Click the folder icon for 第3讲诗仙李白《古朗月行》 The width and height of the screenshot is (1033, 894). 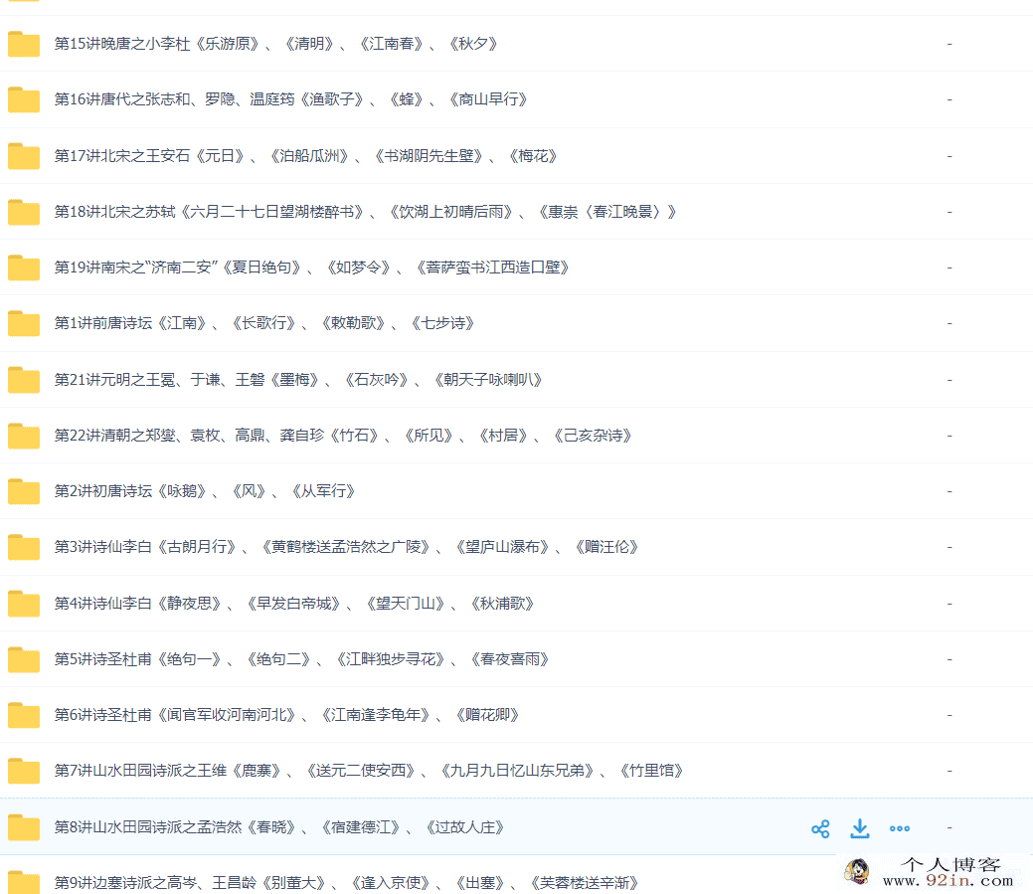24,547
